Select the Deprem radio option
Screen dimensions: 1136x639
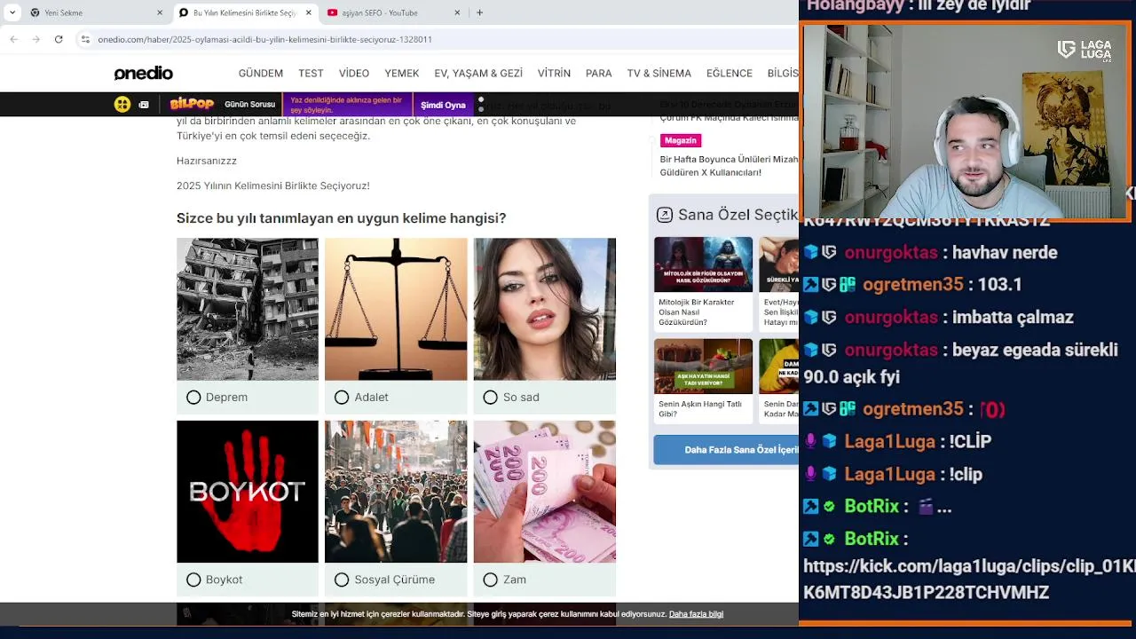click(x=193, y=397)
